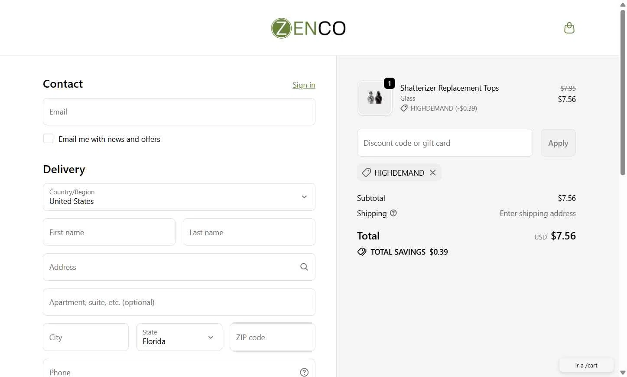Focus the First name field
Screen dimensions: 627x377
pos(109,232)
